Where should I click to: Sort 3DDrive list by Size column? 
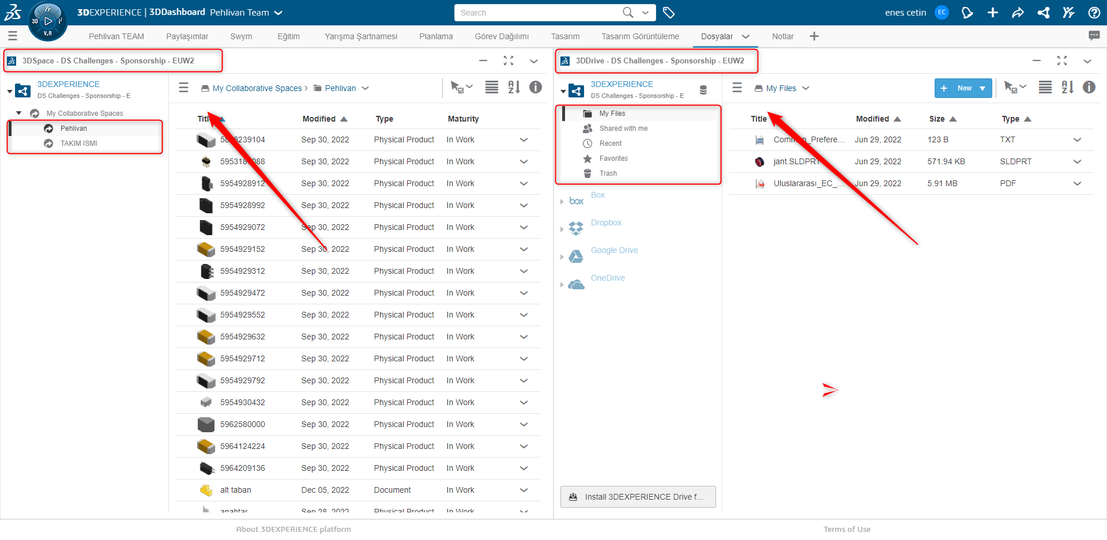942,119
